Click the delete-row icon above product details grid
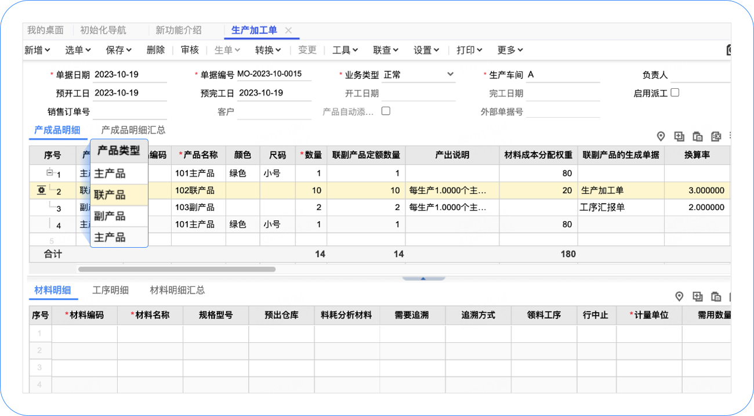Screen dimensions: 754x416 point(716,136)
